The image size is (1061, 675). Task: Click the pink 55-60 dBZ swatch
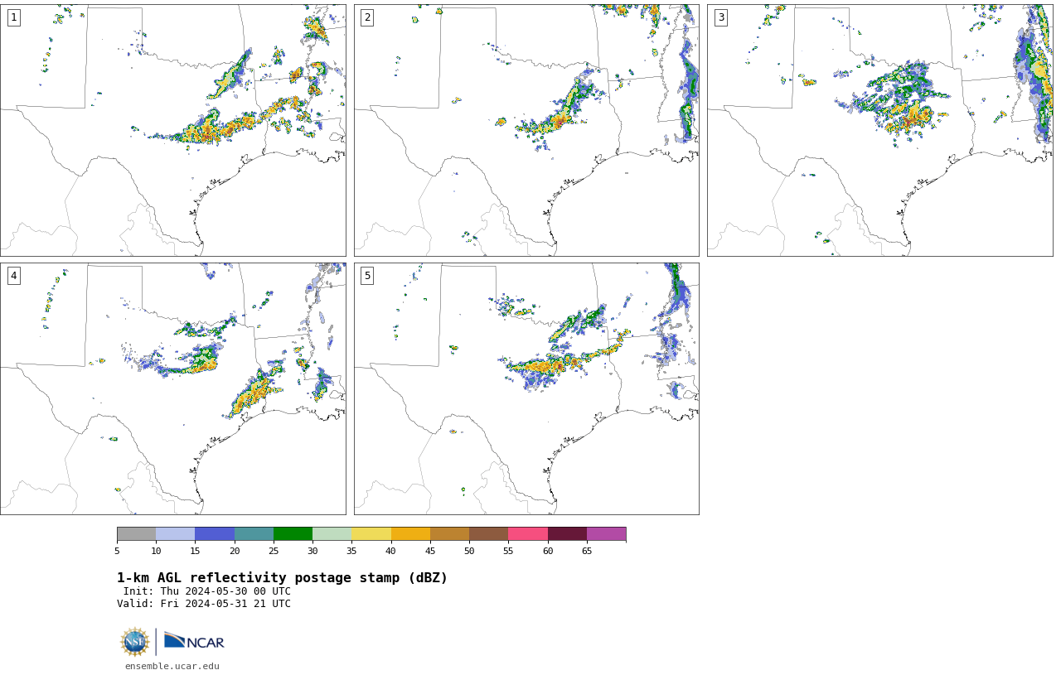[528, 533]
